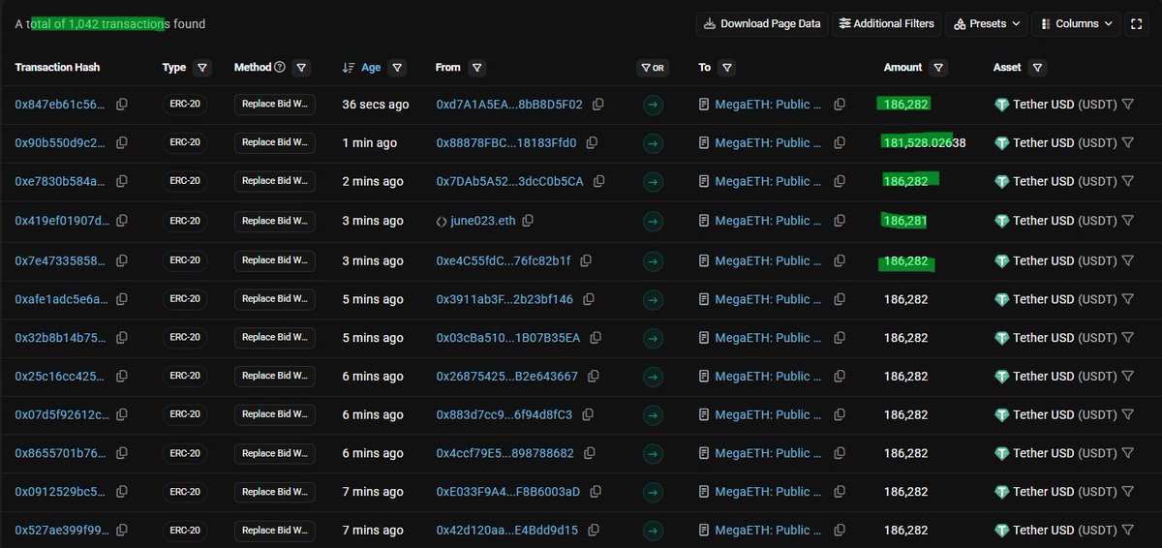Toggle fullscreen table view
The width and height of the screenshot is (1162, 548).
coord(1137,23)
